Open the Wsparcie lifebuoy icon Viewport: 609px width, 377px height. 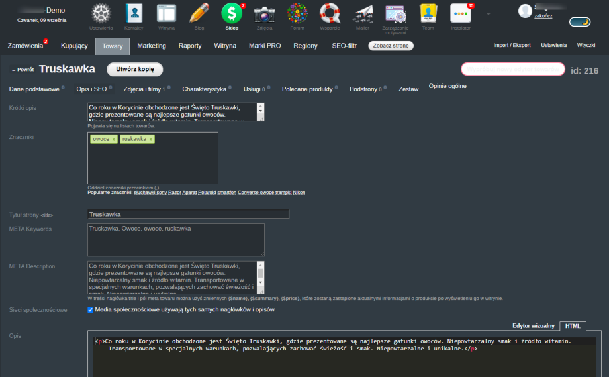click(x=330, y=13)
